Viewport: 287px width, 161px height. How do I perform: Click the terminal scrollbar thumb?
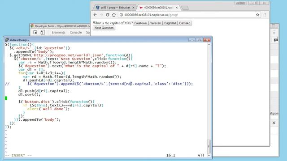tap(209, 146)
